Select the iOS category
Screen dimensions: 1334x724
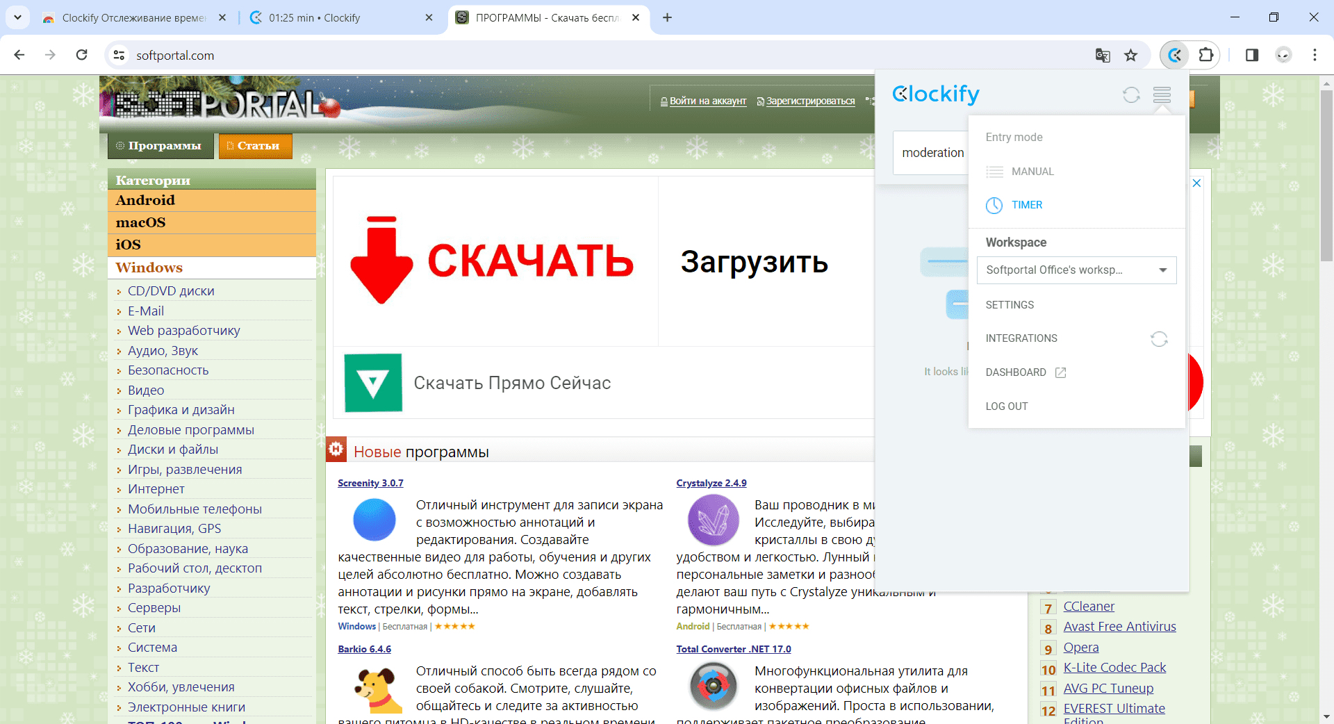212,245
